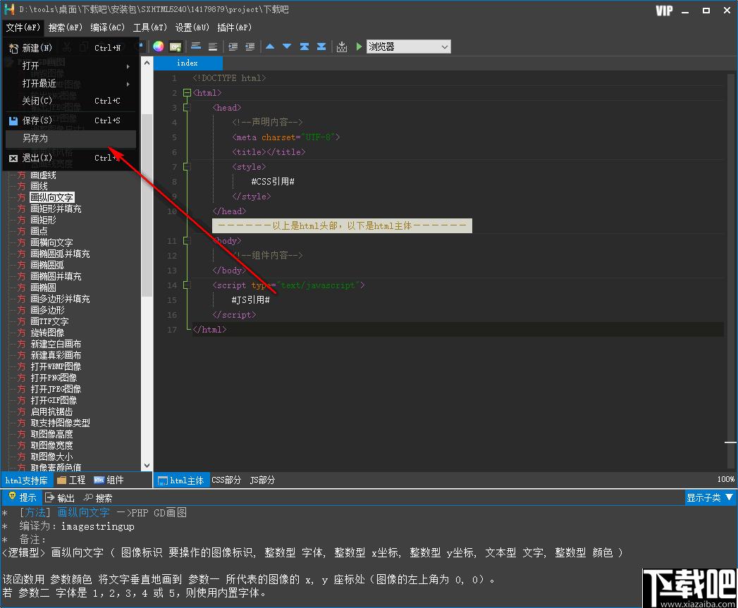The width and height of the screenshot is (738, 608).
Task: Select the index editor tab
Action: 187,63
